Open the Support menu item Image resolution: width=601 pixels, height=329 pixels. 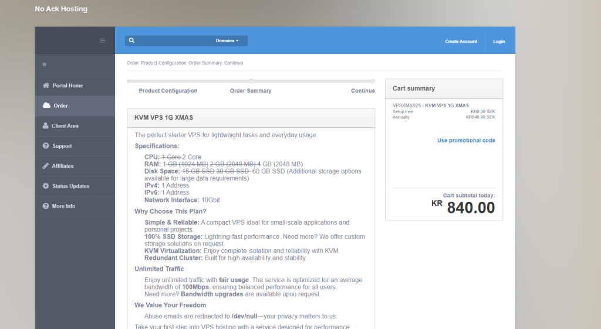coord(75,146)
